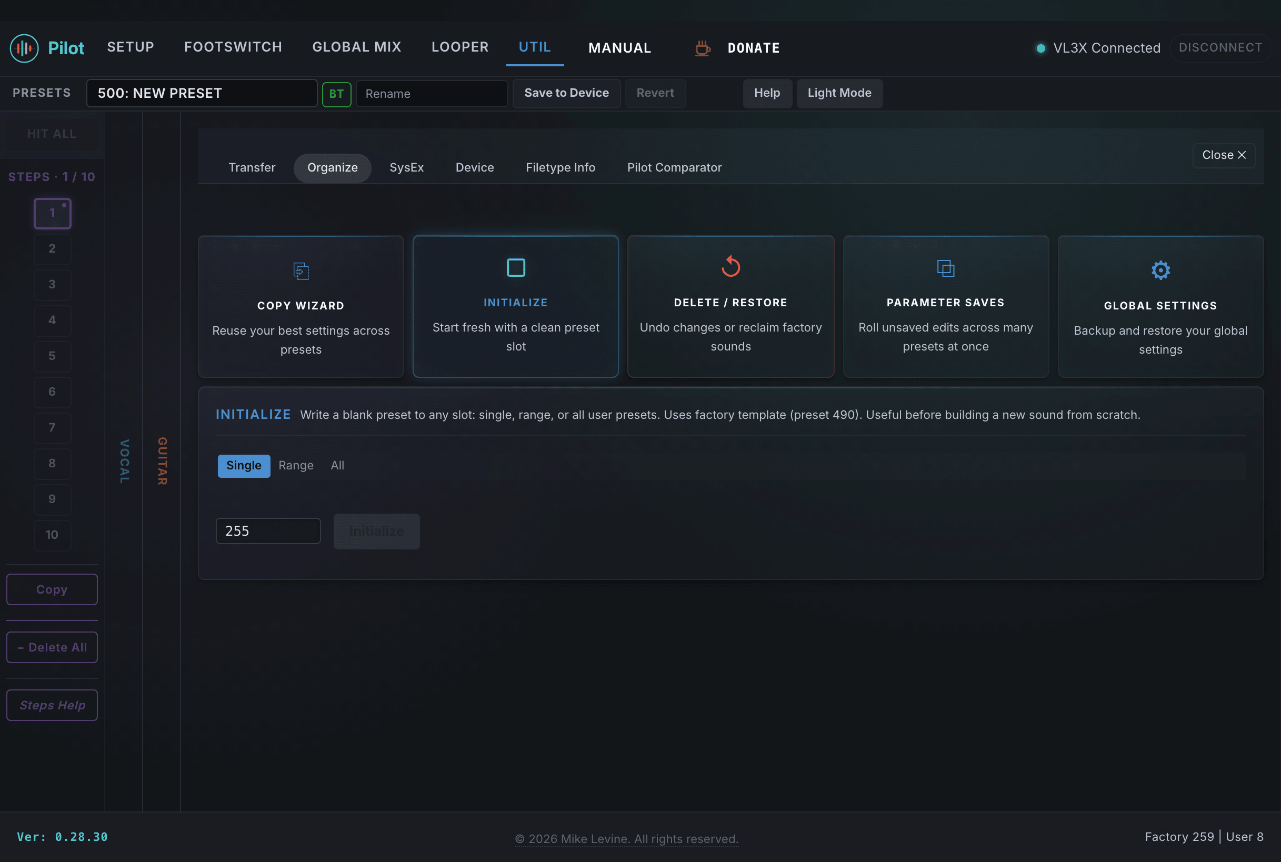Open the VOCAL vertical panel
This screenshot has height=862, width=1281.
point(124,461)
